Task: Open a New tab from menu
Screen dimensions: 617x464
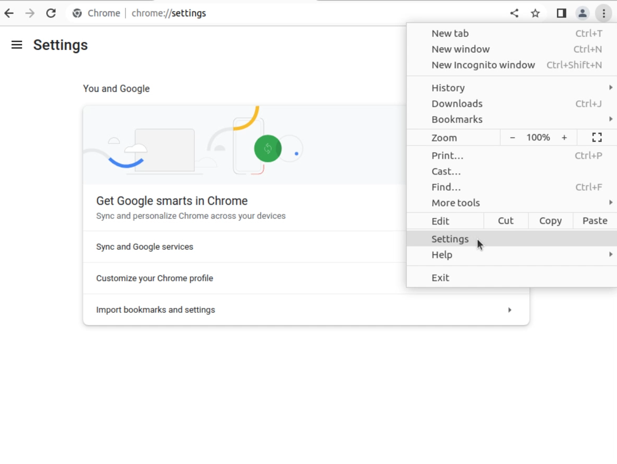Action: coord(511,34)
